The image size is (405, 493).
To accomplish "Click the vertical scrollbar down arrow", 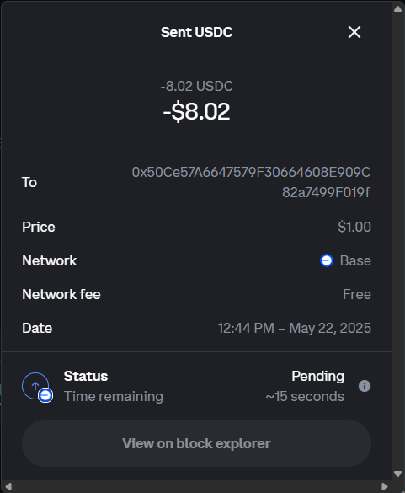I will click(397, 474).
